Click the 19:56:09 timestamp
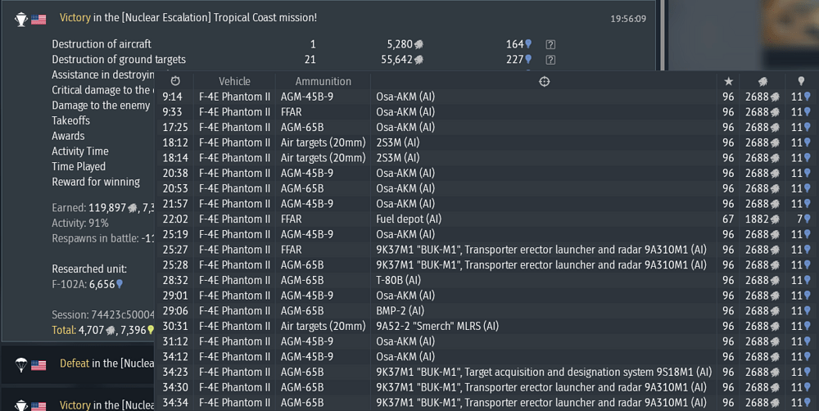The image size is (819, 411). click(628, 19)
